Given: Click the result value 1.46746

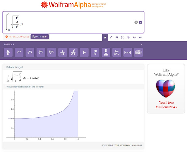Looking at the screenshot, I should click(35, 78).
